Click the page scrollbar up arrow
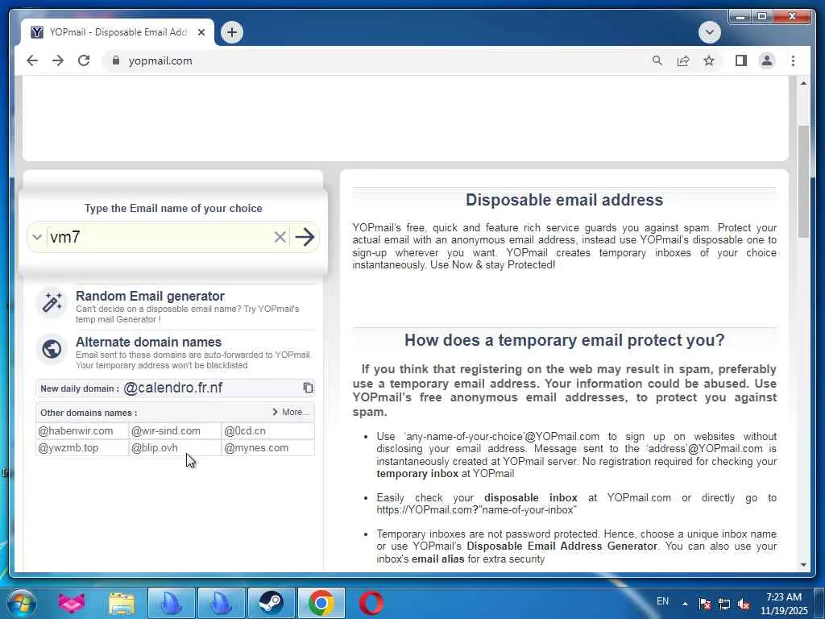Viewport: 825px width, 619px height. [x=803, y=83]
